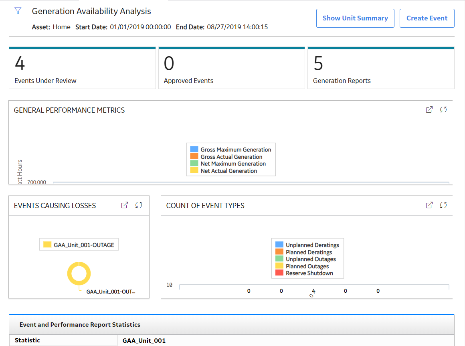The width and height of the screenshot is (465, 346).
Task: Toggle Planned Deratings legend swatch
Action: point(279,252)
